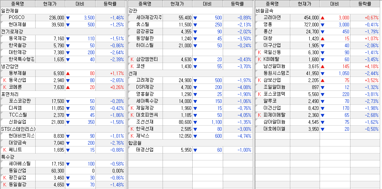This screenshot has height=189, width=382.
Task: Click the K icon next to 제낙스
Action: click(132, 136)
